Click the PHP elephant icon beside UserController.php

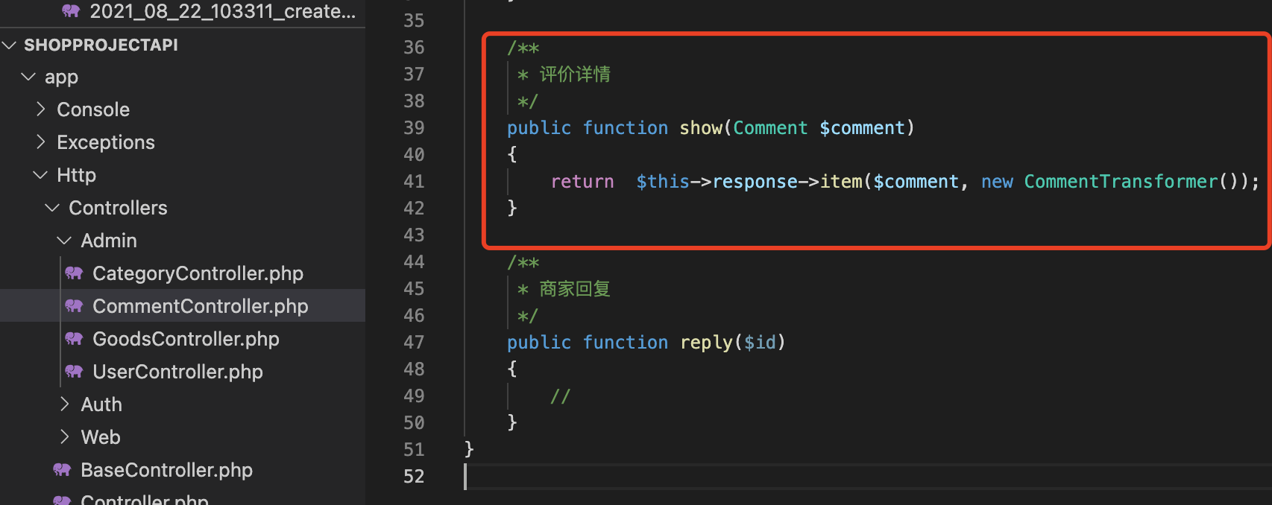[74, 372]
